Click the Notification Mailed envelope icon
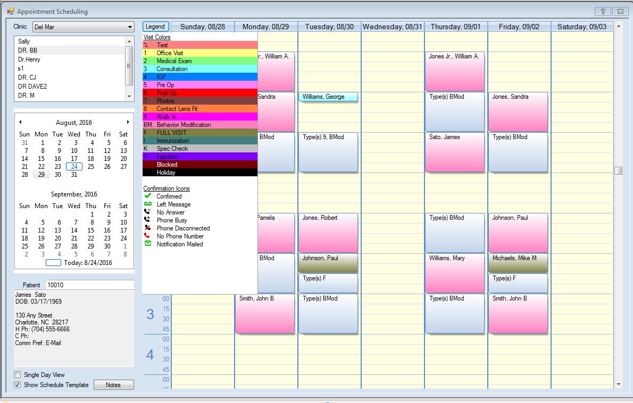This screenshot has width=633, height=403. (x=148, y=244)
